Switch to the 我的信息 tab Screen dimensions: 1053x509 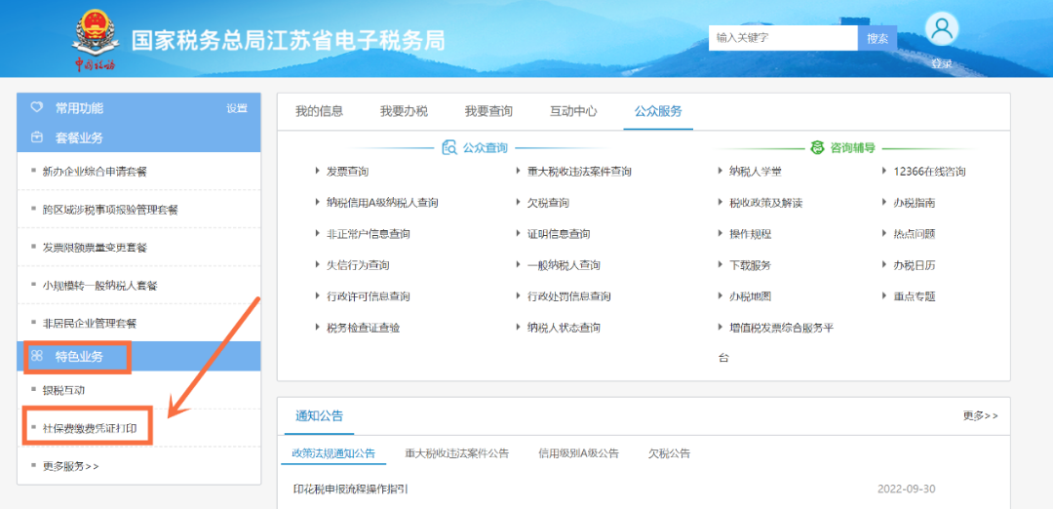(319, 111)
